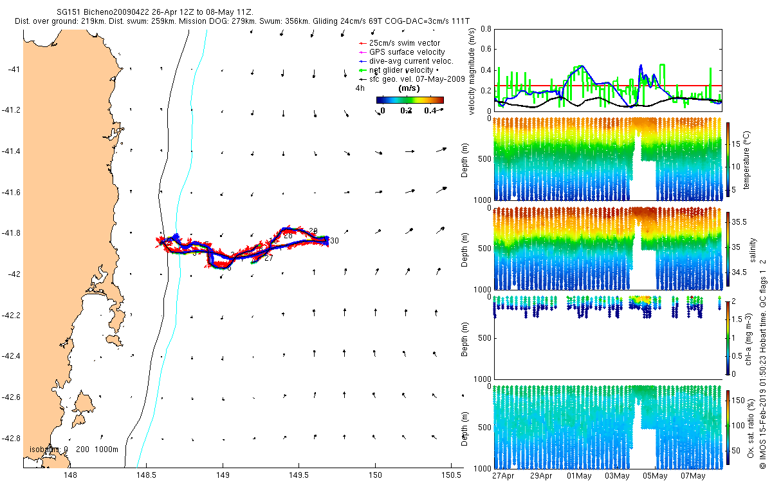Click the track day marker labeled 29
This screenshot has width=772, height=483.
tap(313, 231)
